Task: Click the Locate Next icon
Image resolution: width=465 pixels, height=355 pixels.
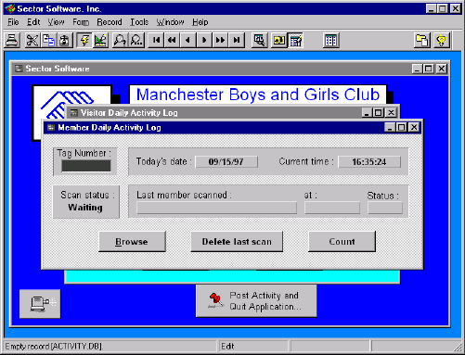Action: (x=136, y=40)
